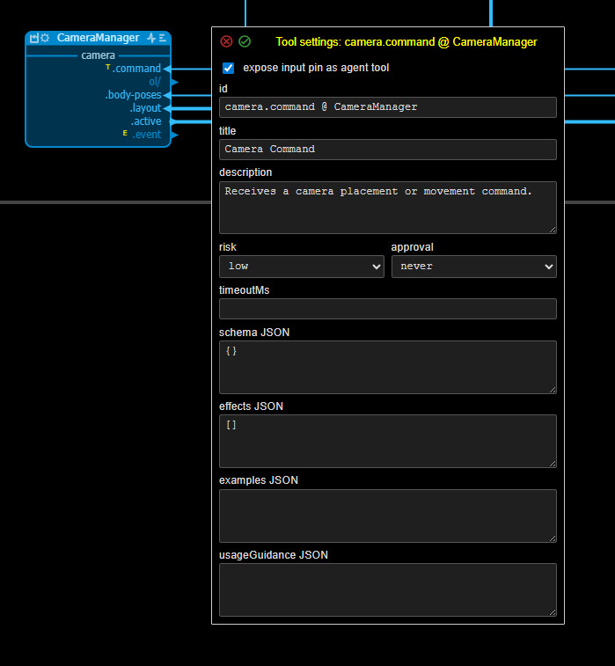Viewport: 615px width, 666px height.
Task: Grab the effects JSON resize handle
Action: [x=553, y=464]
